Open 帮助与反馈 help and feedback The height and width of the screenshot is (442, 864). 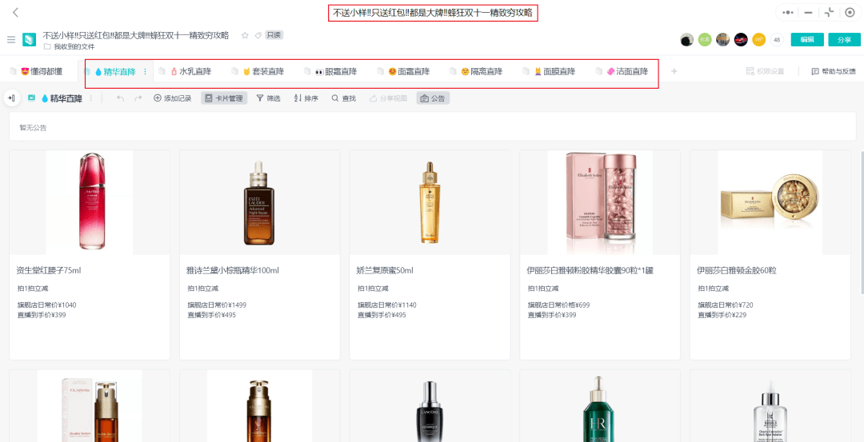click(x=834, y=72)
